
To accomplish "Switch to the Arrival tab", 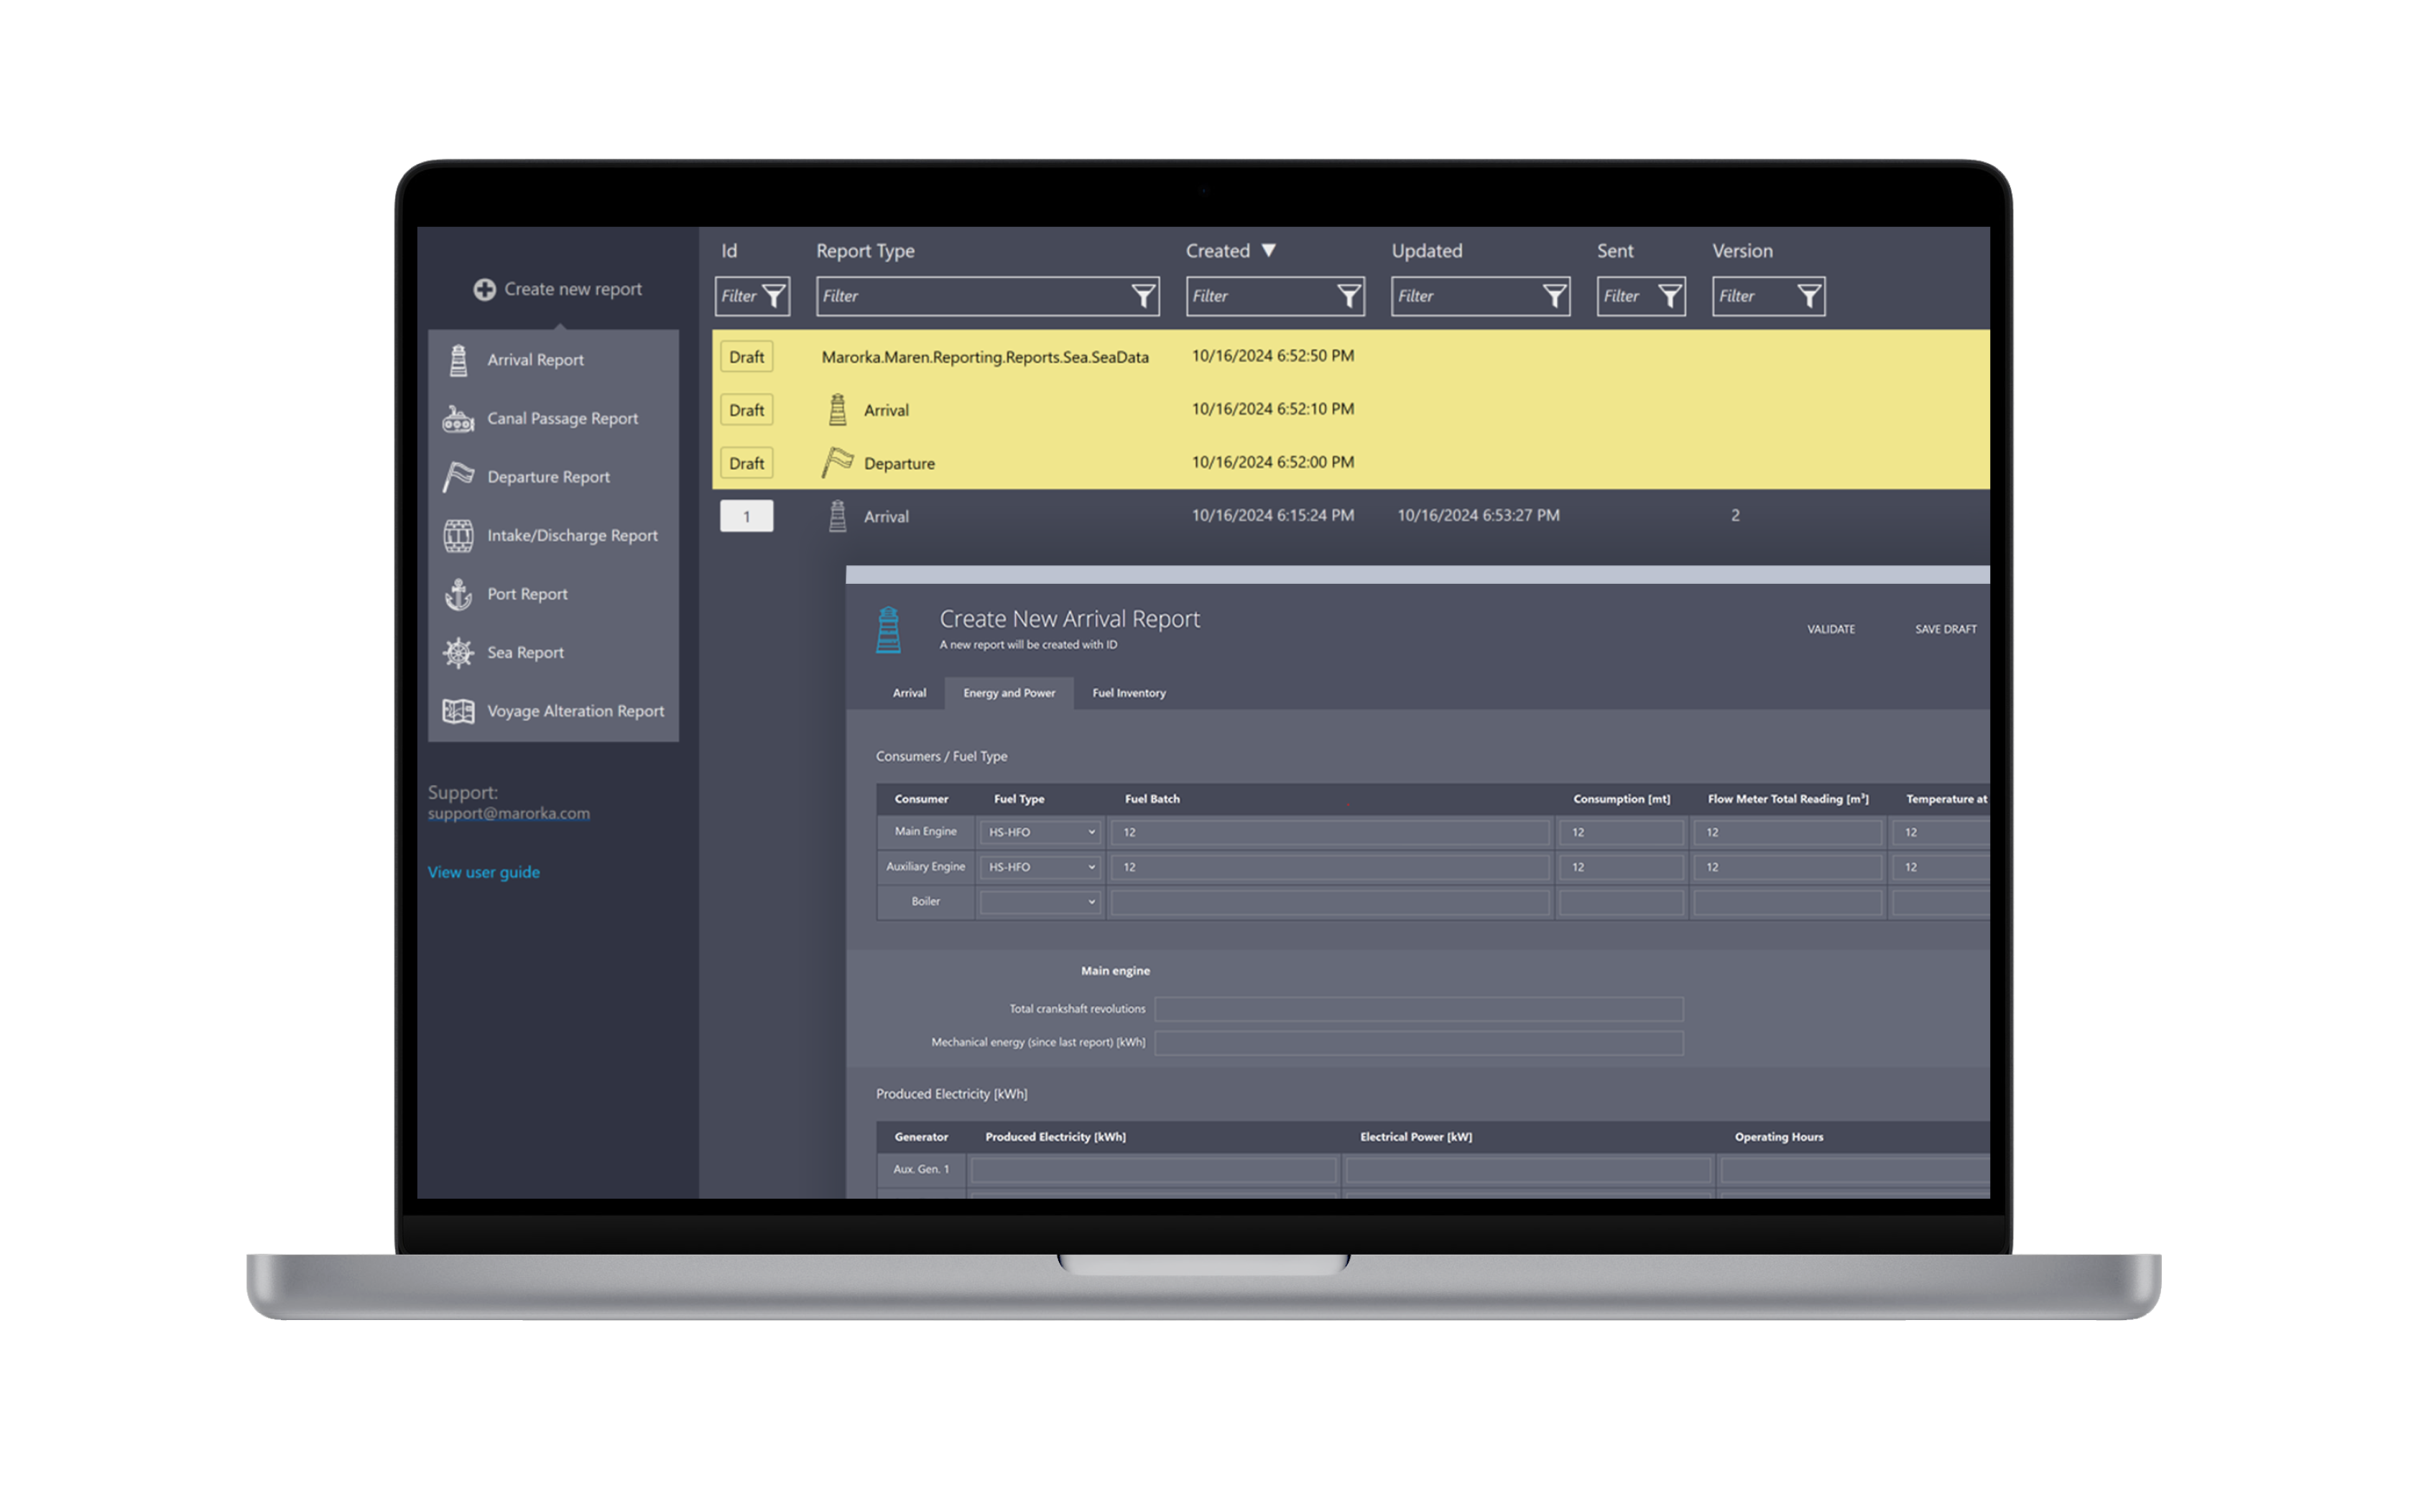I will pyautogui.click(x=909, y=693).
